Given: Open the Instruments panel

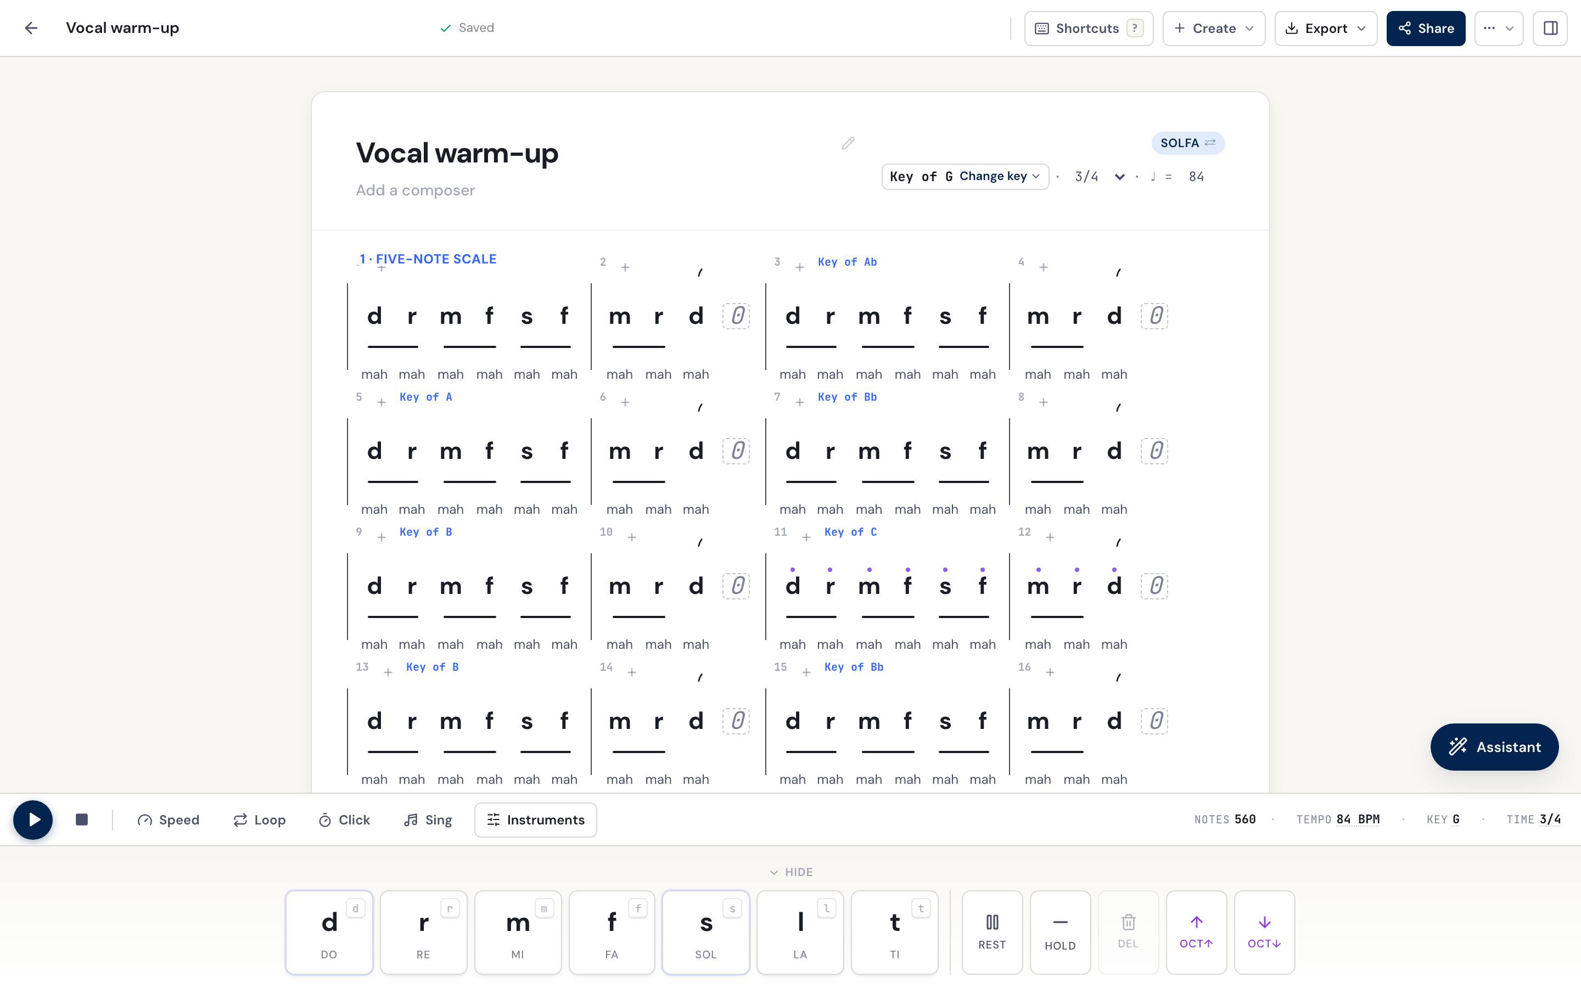Looking at the screenshot, I should 536,819.
